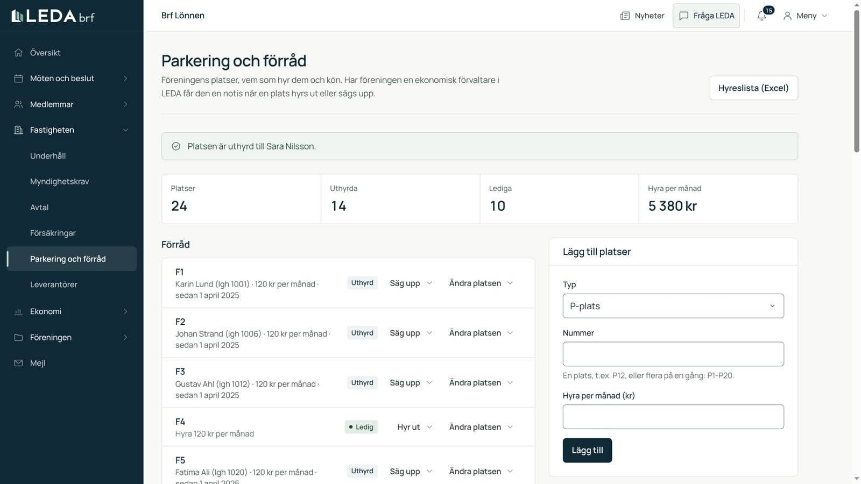
Task: Open the Meny user menu
Action: click(805, 16)
